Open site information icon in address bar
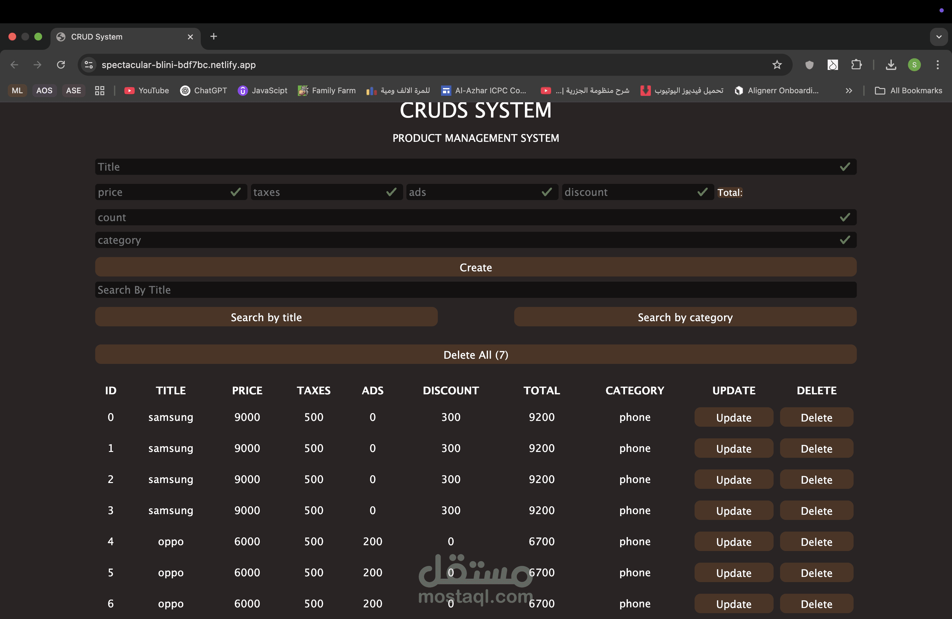 pyautogui.click(x=88, y=65)
